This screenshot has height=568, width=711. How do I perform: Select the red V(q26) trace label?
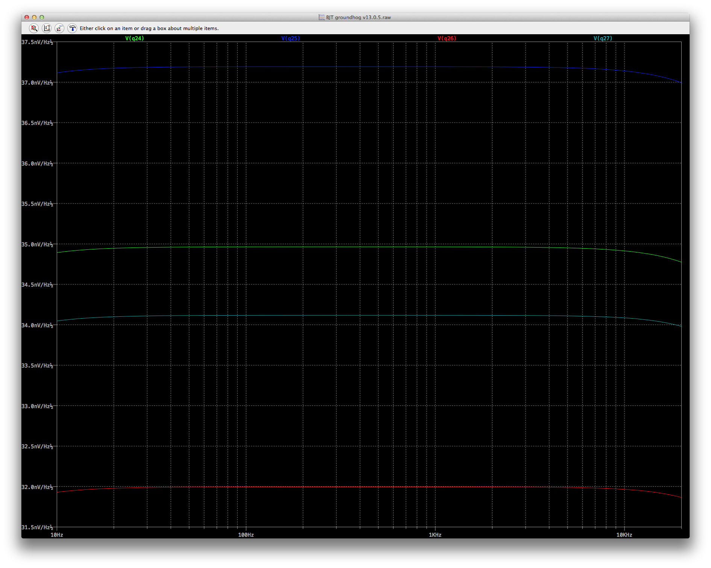click(447, 38)
